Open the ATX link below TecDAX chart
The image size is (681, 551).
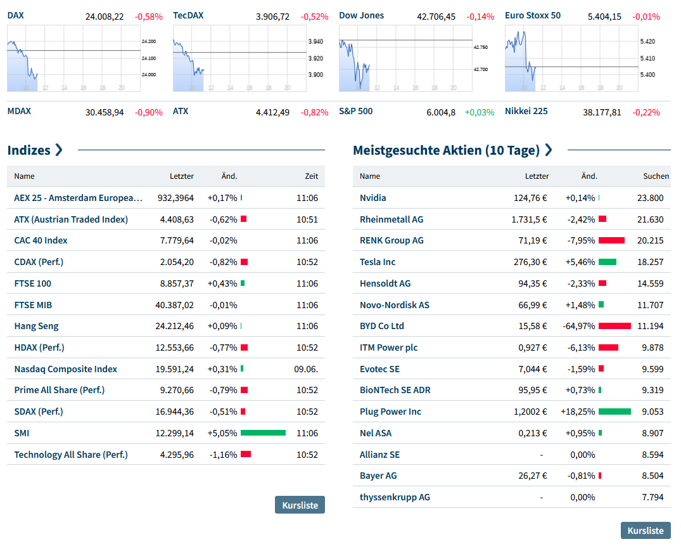click(x=181, y=111)
